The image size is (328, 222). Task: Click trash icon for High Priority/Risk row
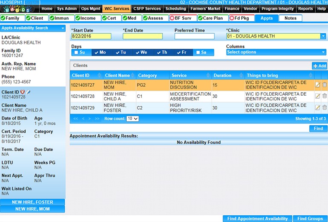coord(324,108)
